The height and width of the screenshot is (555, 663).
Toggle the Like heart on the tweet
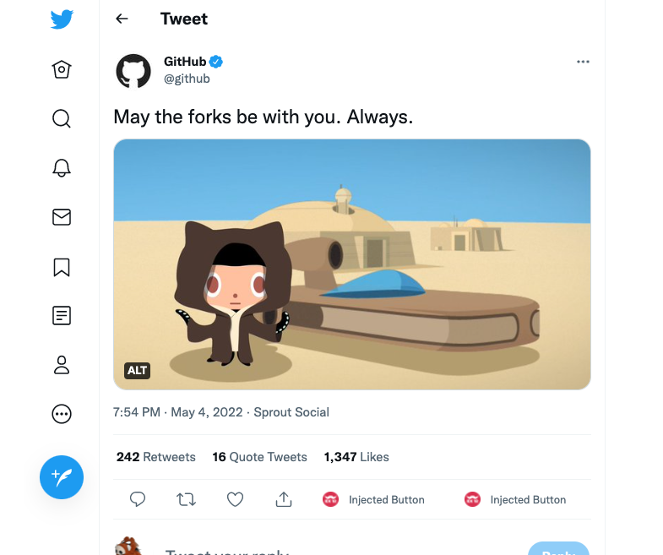click(235, 499)
